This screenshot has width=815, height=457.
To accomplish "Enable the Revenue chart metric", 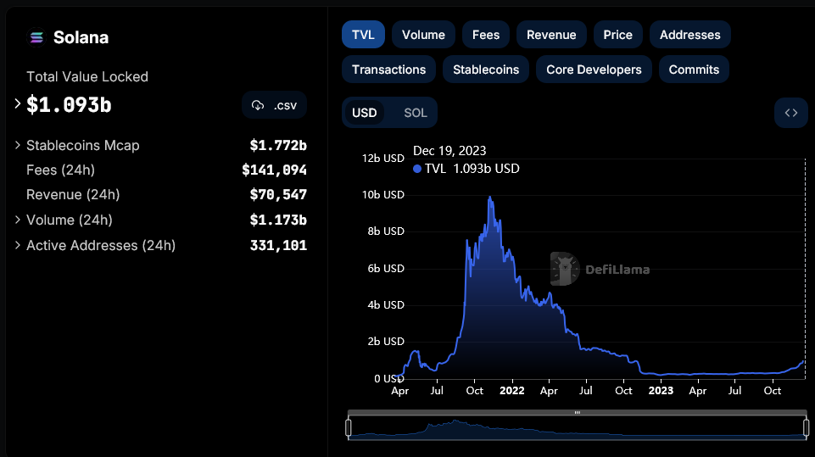I will click(x=551, y=35).
